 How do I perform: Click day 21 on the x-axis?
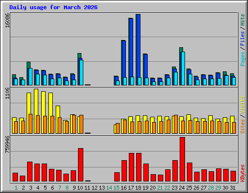click(160, 188)
